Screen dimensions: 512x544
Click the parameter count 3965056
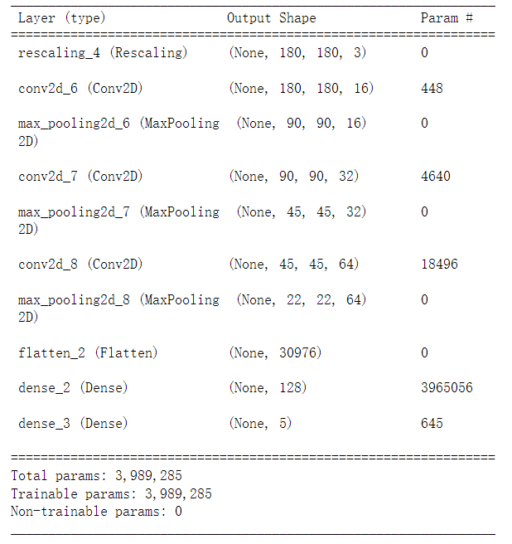447,387
